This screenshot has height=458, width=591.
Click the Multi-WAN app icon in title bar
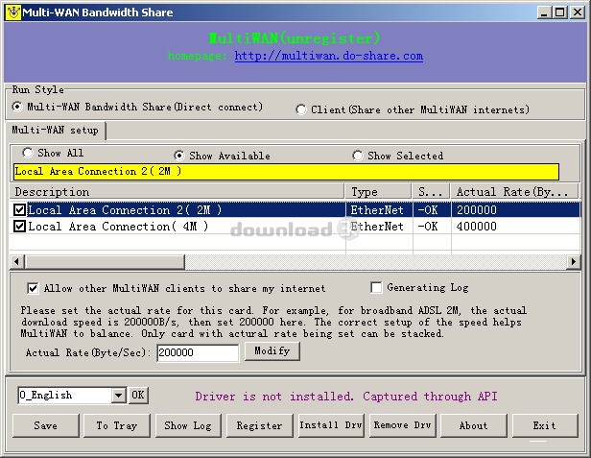tap(13, 12)
